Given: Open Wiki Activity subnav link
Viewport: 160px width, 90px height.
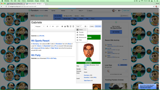Looking at the screenshot, I should pos(58,18).
